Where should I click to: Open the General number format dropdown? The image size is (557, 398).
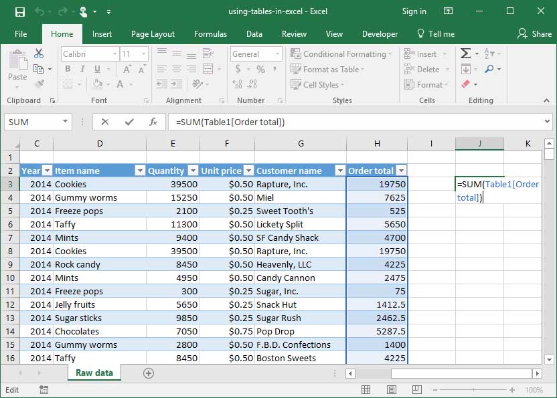tap(278, 54)
